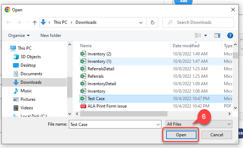
Task: Expand the File name dropdown arrow
Action: (158, 125)
